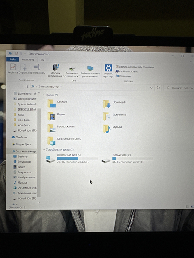Collapse Устройства и диски section

coord(44,149)
